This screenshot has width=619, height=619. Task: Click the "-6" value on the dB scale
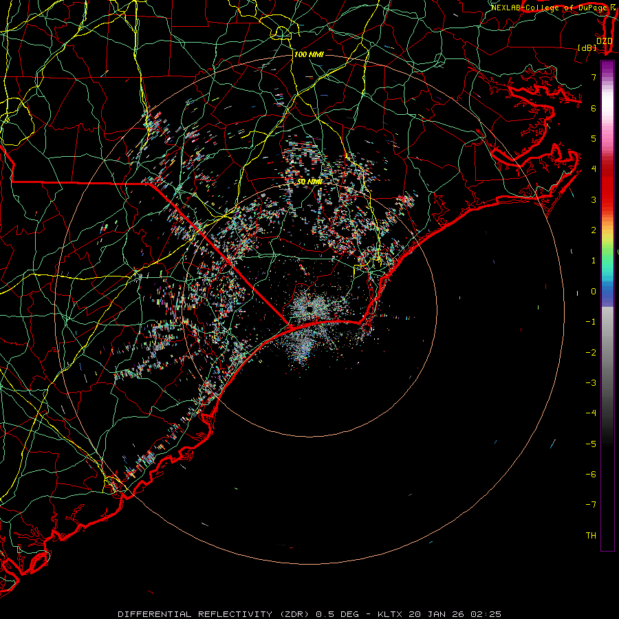tap(591, 475)
